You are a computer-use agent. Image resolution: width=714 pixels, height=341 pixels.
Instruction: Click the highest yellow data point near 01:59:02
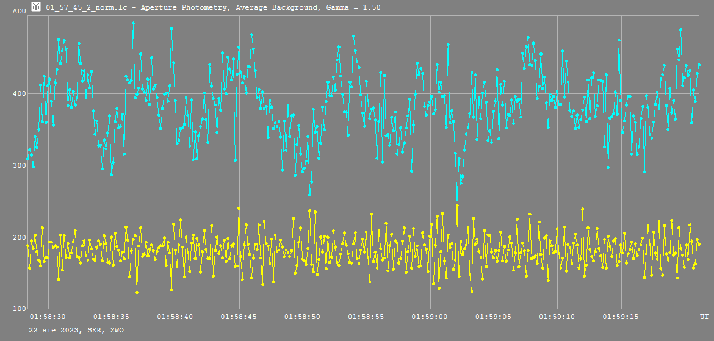(457, 206)
